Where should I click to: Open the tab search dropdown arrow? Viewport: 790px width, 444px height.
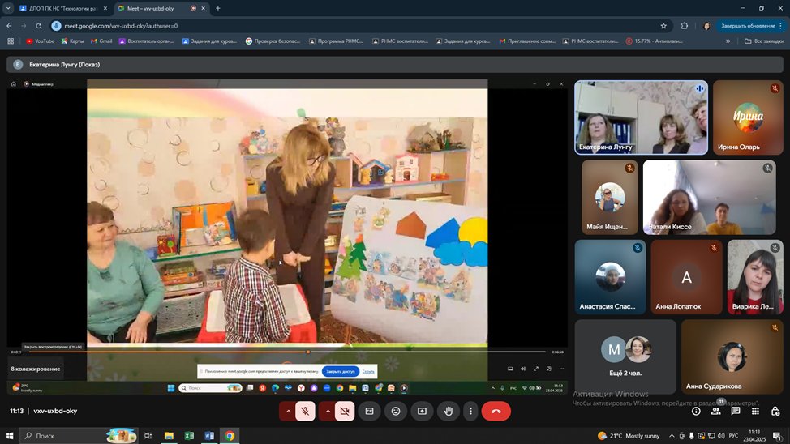click(8, 9)
